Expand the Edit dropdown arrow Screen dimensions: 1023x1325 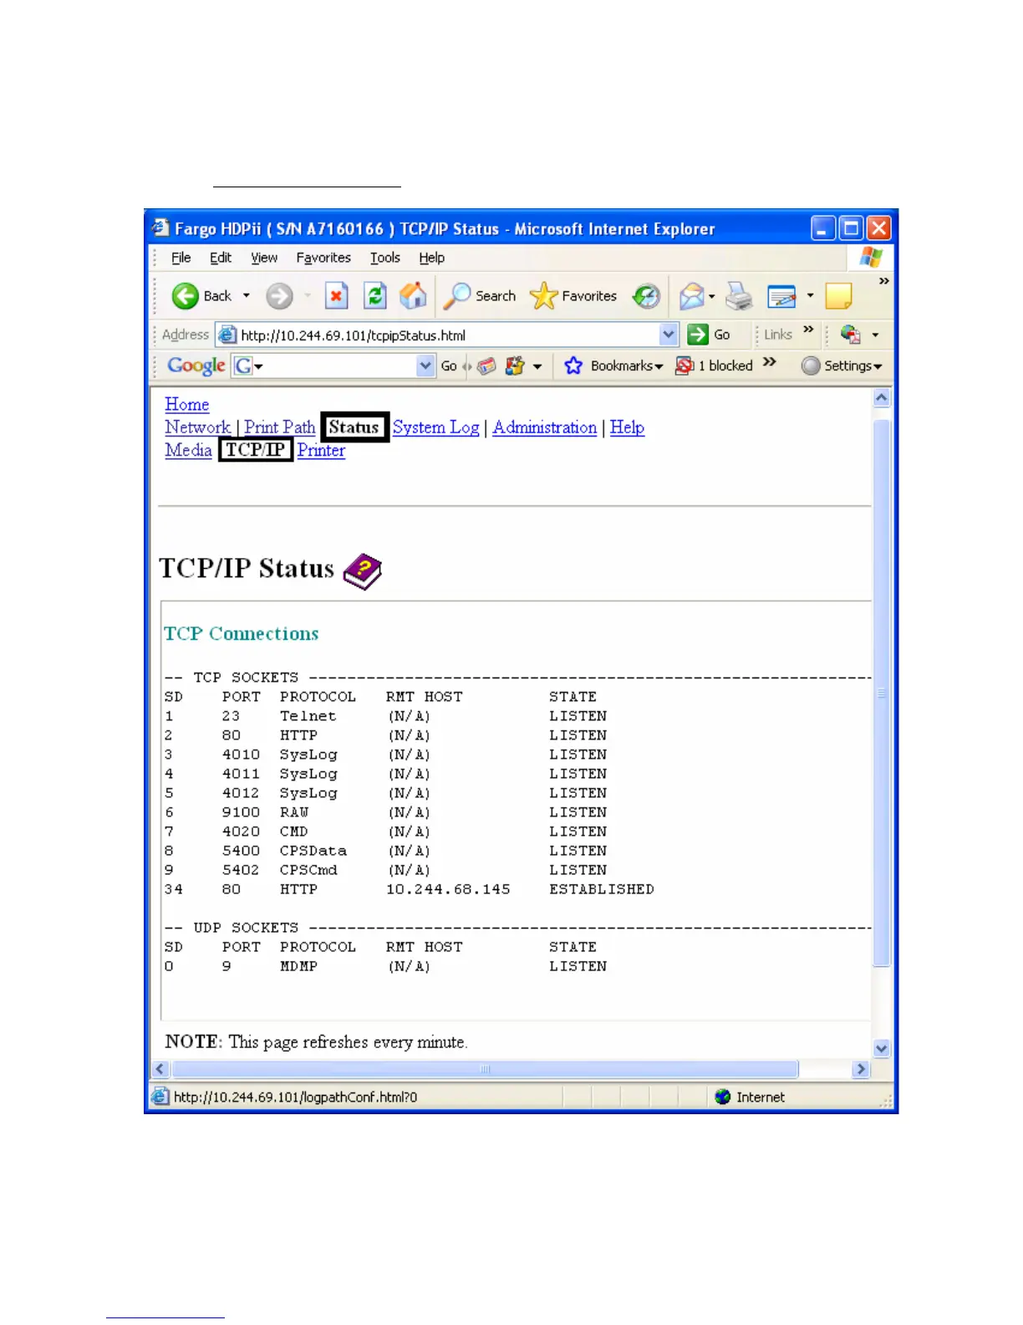(810, 295)
